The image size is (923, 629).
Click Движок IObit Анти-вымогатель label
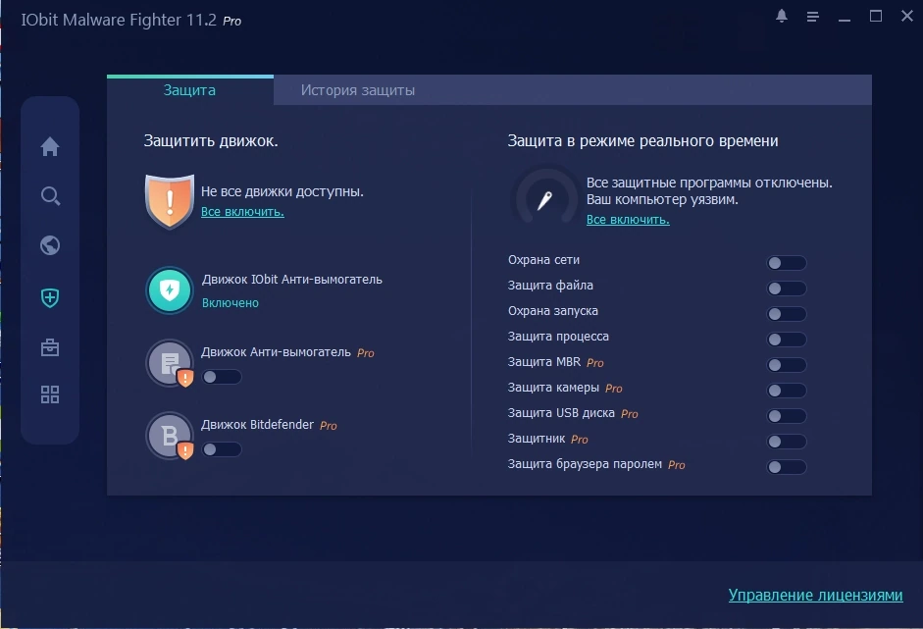point(292,279)
